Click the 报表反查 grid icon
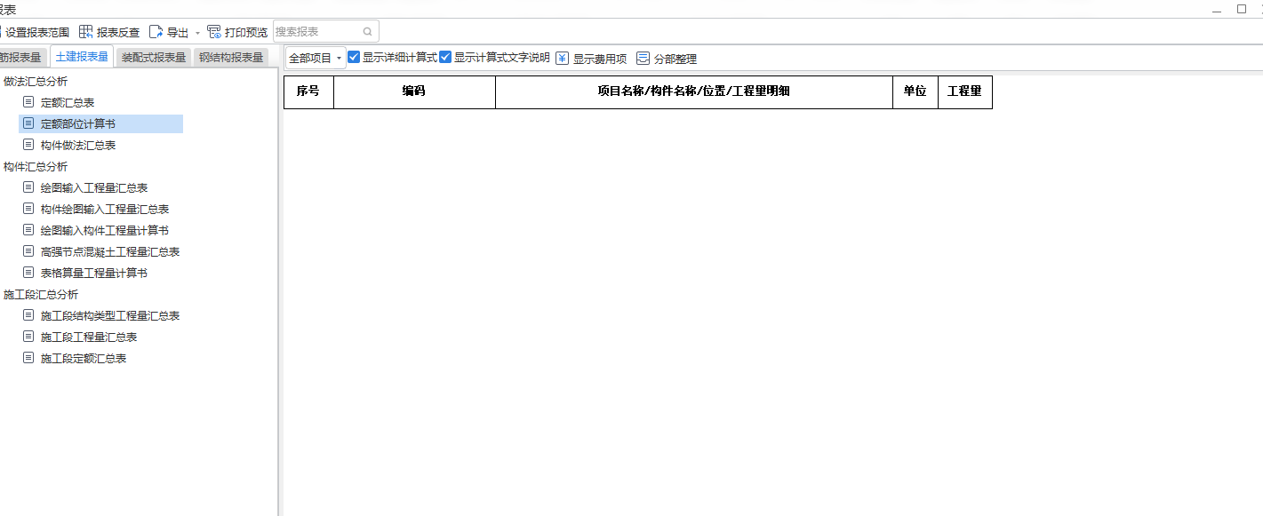 click(x=86, y=31)
